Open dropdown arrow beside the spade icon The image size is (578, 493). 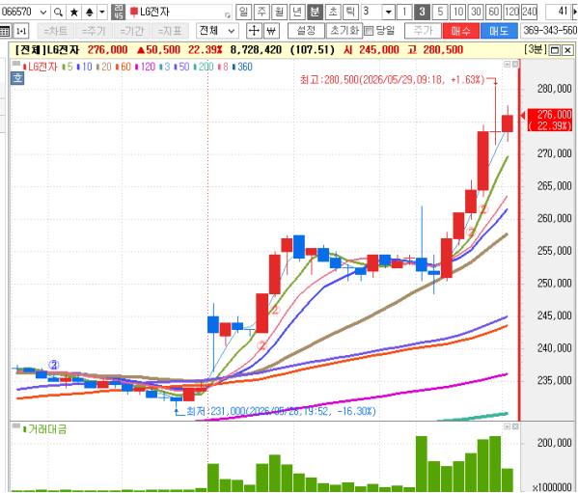[102, 13]
